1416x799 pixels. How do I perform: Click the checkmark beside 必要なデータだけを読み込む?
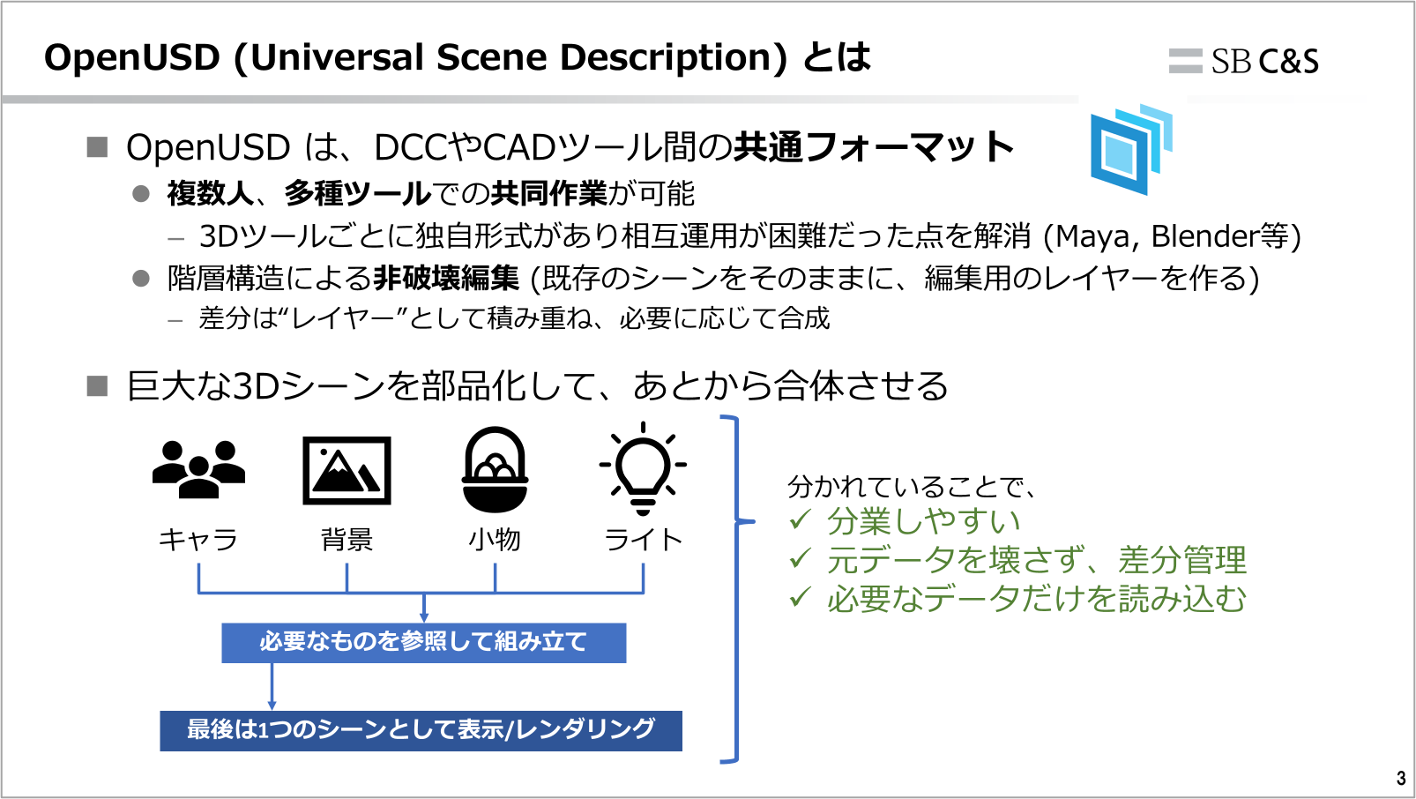800,597
